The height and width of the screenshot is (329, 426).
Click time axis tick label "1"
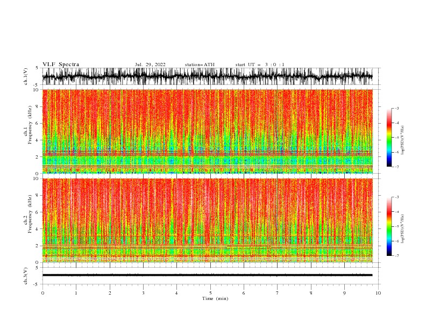pos(76,293)
